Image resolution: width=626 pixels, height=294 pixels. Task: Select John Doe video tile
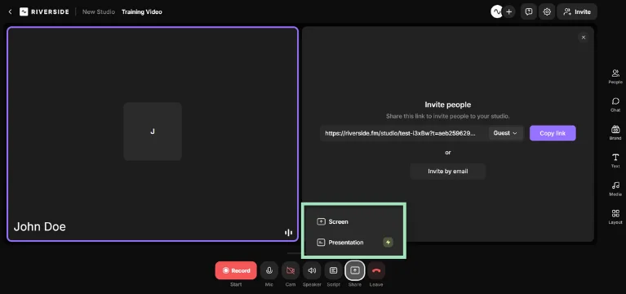[153, 134]
